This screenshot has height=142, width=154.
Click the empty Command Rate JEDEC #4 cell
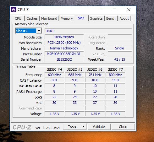pos(54,108)
